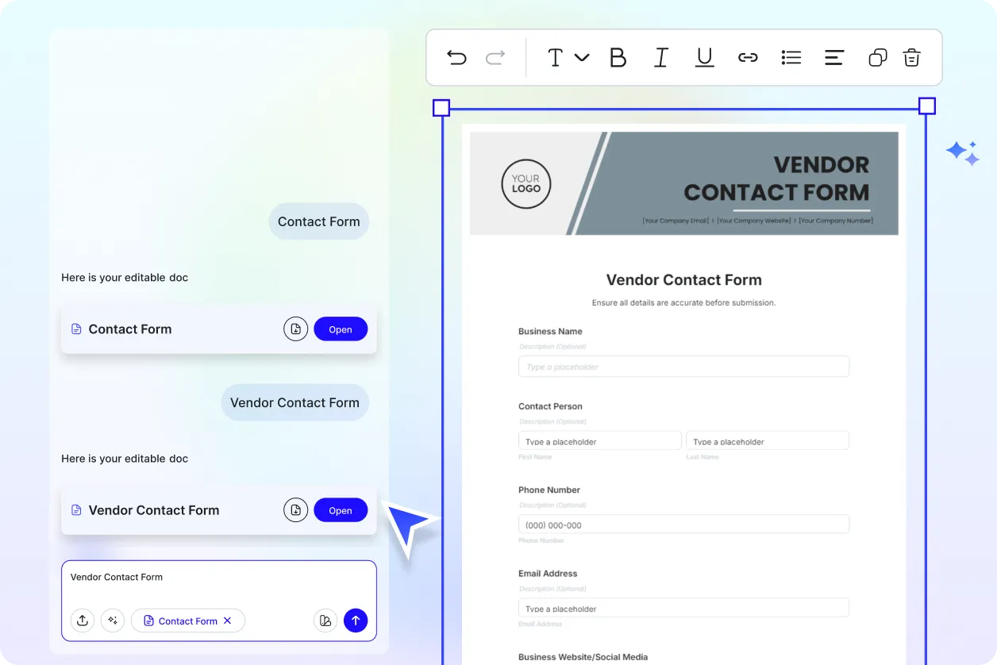
Task: Click the top-right selection handle of document
Action: (x=926, y=106)
